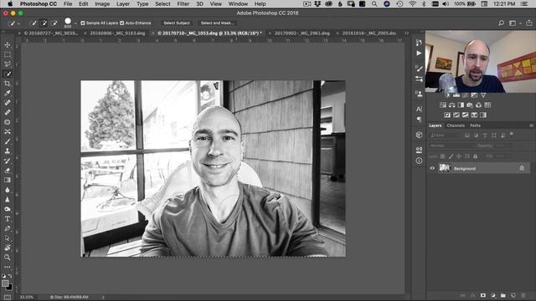Open the Layers panel flyout menu
Screen dimensions: 536x301
click(531, 125)
